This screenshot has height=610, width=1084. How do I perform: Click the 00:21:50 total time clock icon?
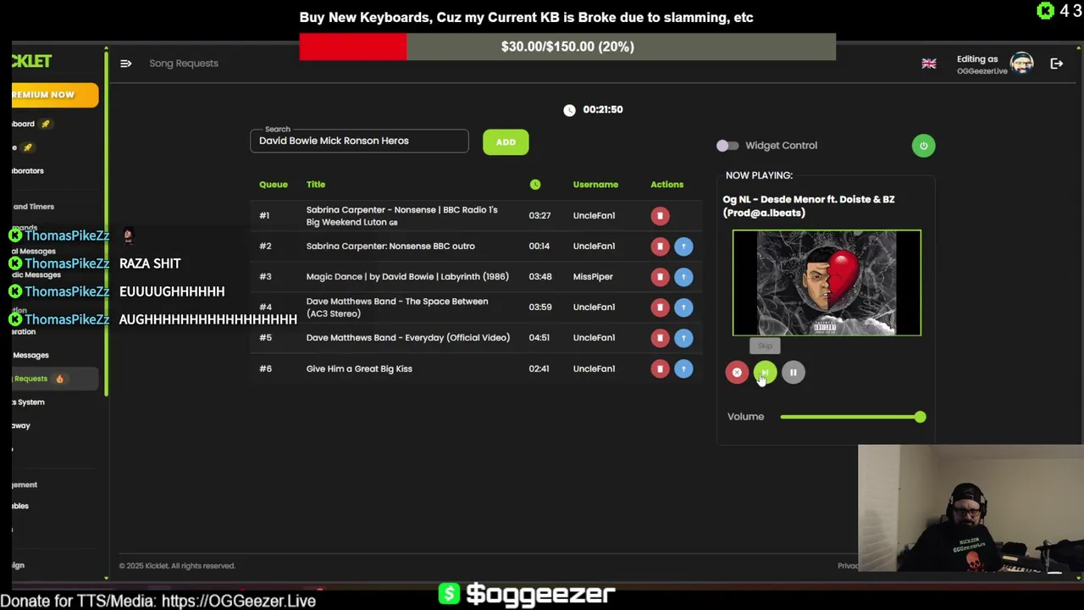pos(569,110)
